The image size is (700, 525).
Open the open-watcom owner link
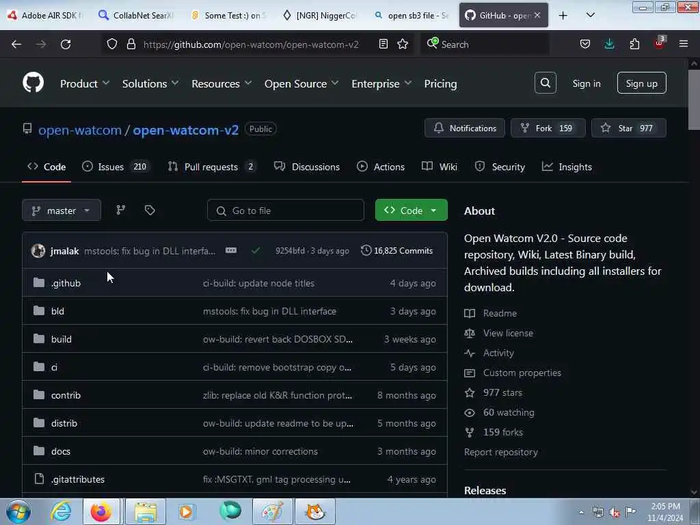click(80, 130)
